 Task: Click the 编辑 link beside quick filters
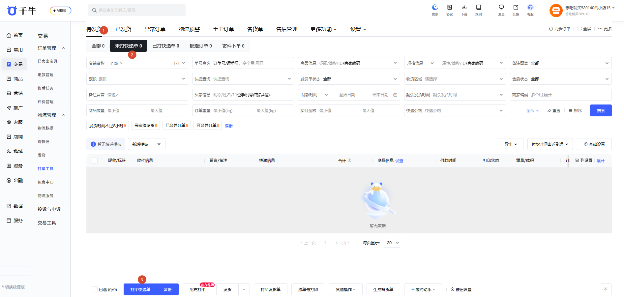pos(228,126)
